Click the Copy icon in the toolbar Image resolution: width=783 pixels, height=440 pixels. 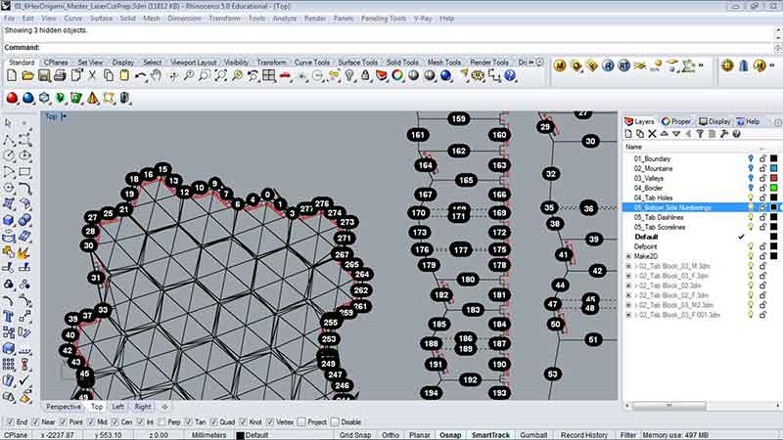(x=109, y=75)
